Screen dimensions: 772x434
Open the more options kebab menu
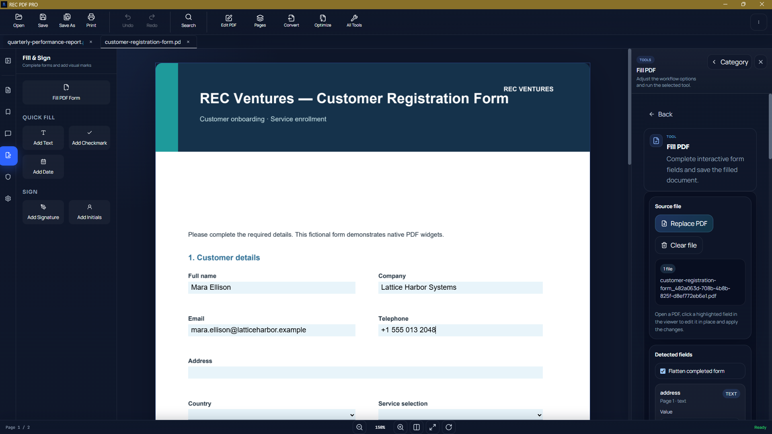[759, 22]
